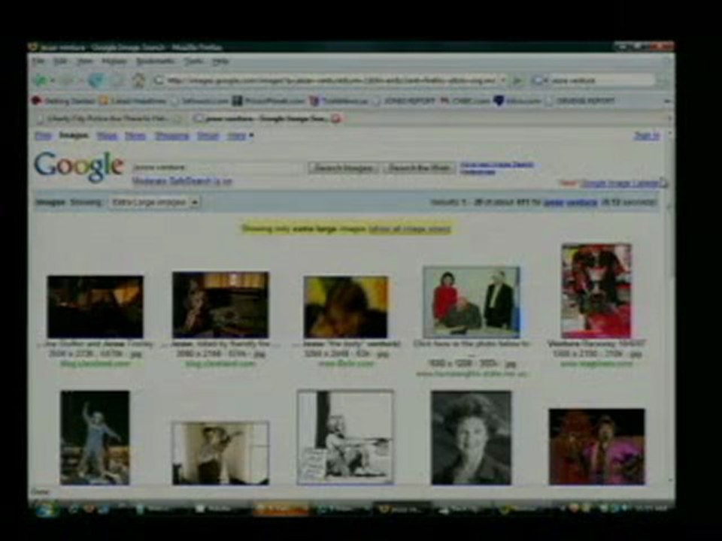Click the News link in Google navigation
The image size is (722, 541).
(135, 136)
